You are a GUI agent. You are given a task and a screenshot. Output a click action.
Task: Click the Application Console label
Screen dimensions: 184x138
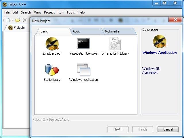83,53
